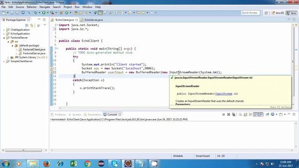Open the Navigate menu
The image size is (299, 168).
pos(45,7)
